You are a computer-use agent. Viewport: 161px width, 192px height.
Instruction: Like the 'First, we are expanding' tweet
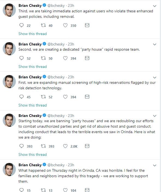(x=65, y=97)
